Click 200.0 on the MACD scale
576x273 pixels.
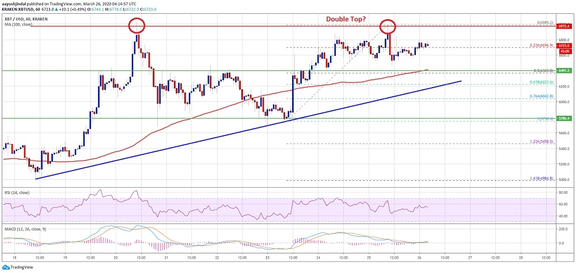point(564,229)
